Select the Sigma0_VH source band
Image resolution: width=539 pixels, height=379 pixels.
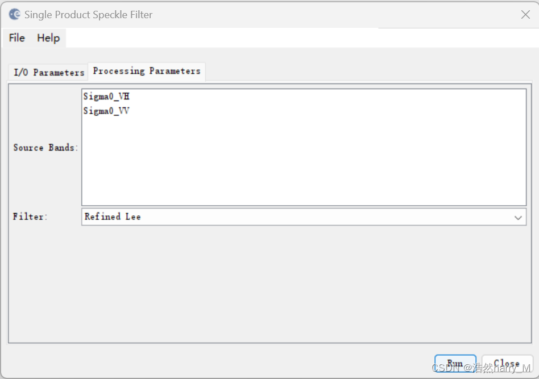pos(106,96)
